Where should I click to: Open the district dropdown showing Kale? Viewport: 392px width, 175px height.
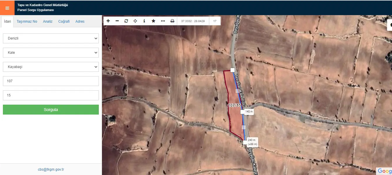(x=51, y=53)
